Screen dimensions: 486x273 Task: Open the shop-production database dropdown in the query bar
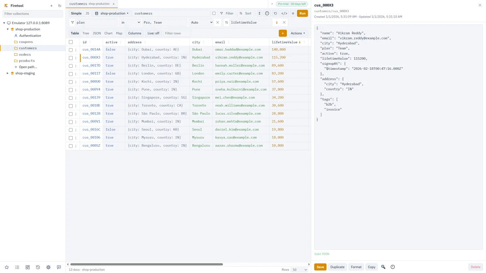(112, 13)
